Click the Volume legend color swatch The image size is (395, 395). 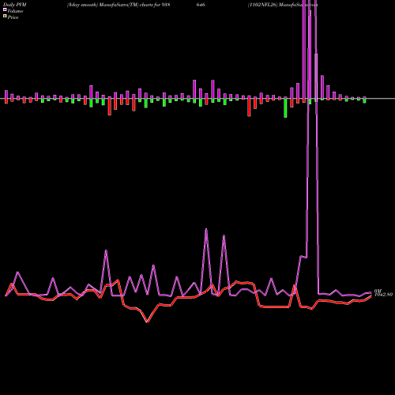point(5,9)
